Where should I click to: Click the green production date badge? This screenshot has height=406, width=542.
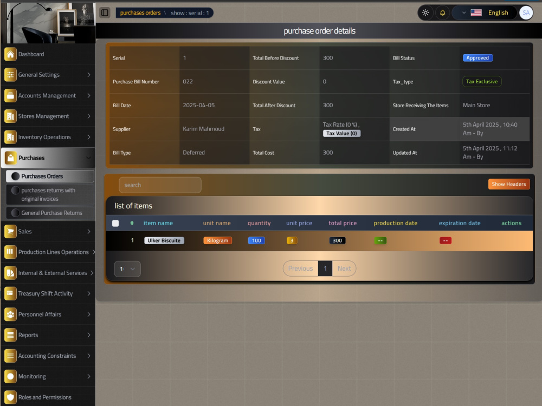click(x=380, y=241)
